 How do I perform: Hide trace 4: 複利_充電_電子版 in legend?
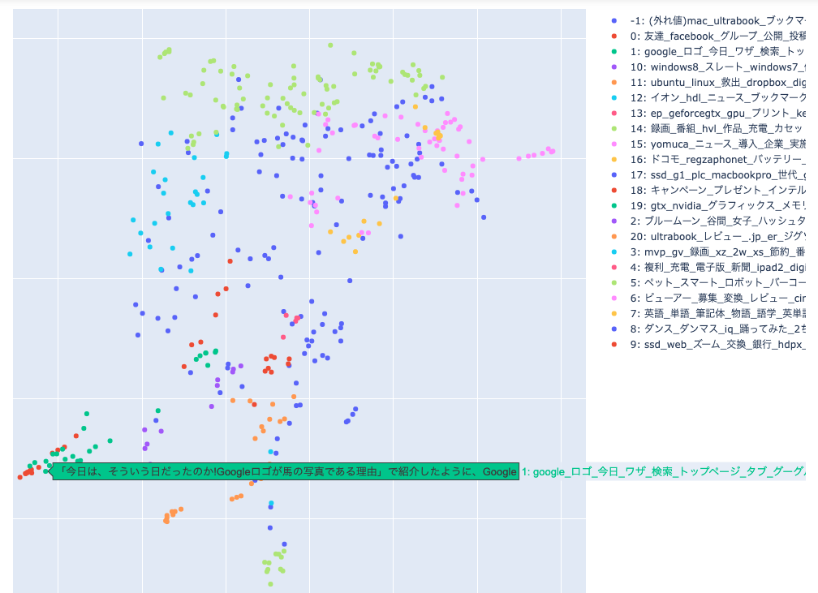(708, 267)
